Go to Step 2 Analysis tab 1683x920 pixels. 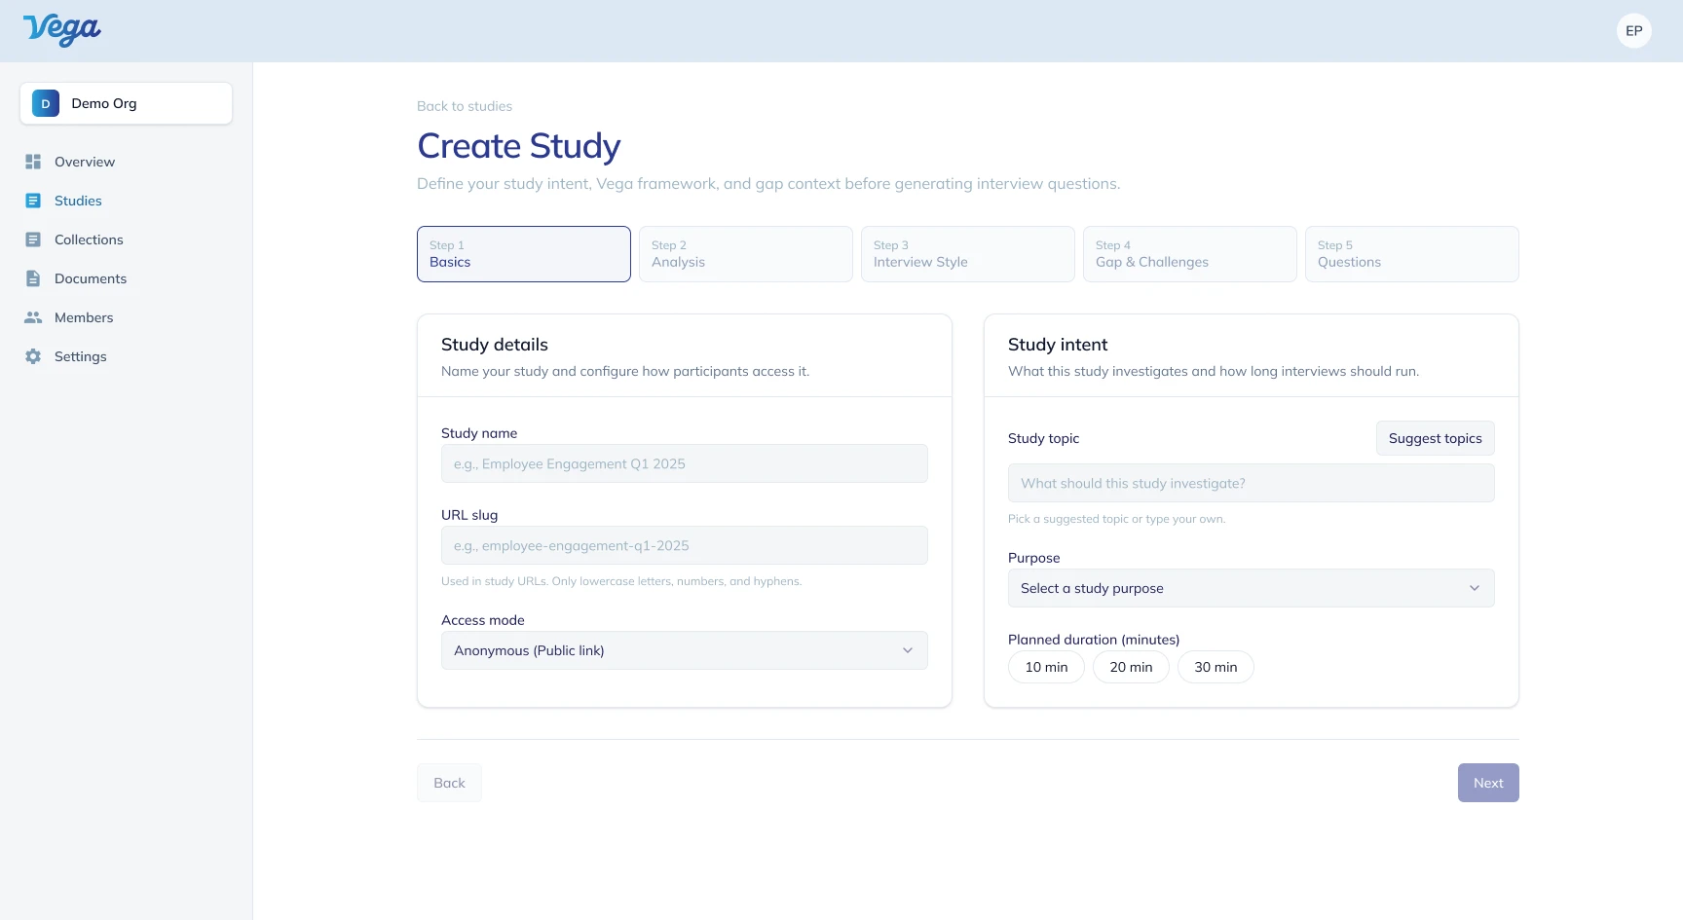pos(746,254)
